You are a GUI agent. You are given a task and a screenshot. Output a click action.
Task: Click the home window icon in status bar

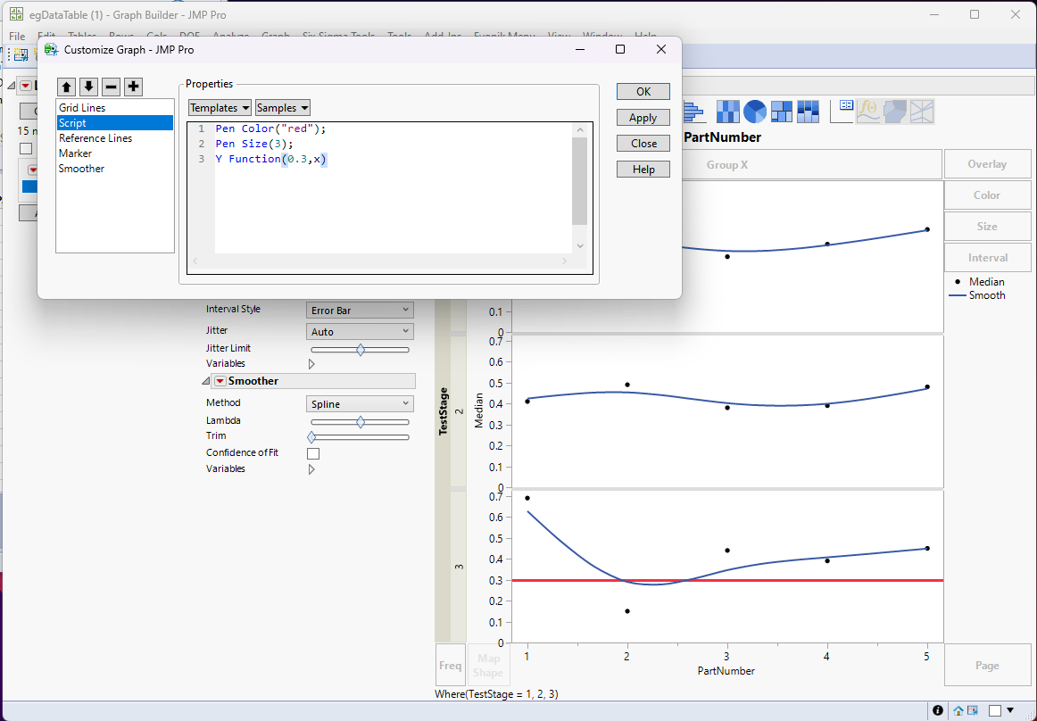958,710
